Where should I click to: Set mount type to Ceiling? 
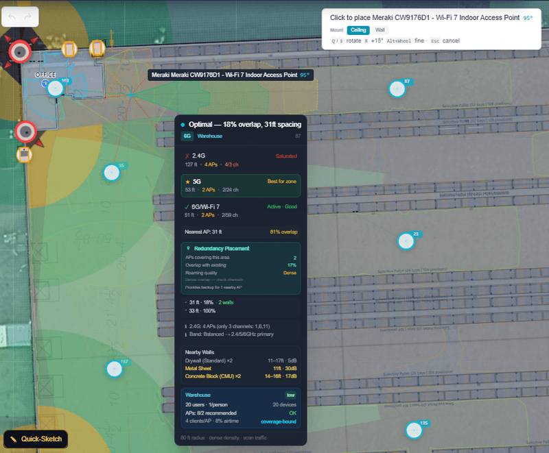(x=358, y=30)
